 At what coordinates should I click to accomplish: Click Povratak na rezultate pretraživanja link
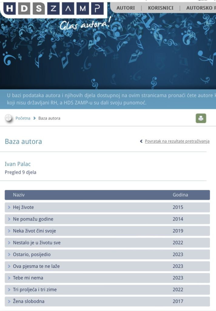coord(177,141)
